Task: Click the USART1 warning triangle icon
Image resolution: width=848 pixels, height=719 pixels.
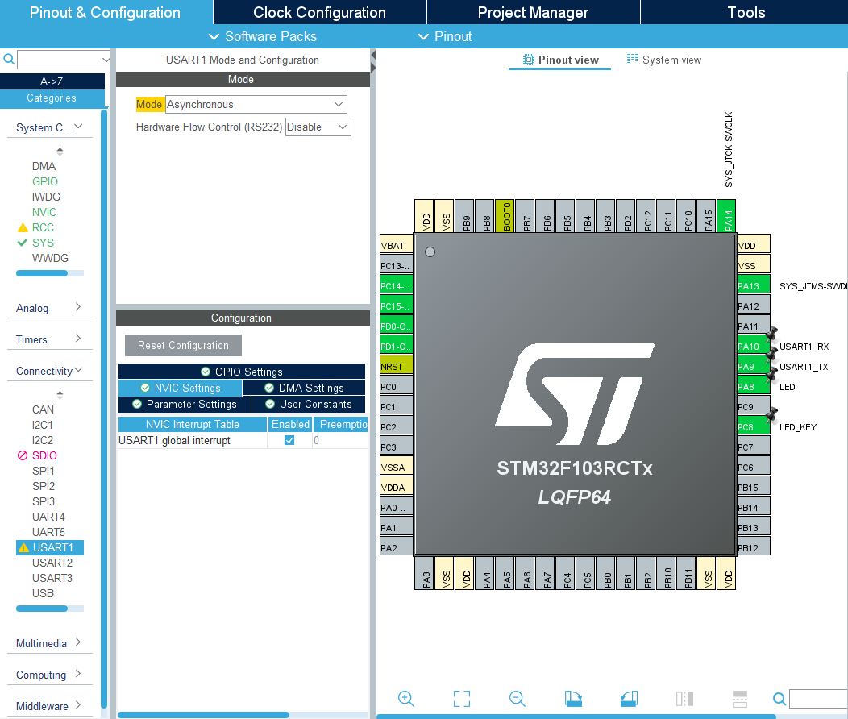Action: (x=23, y=547)
